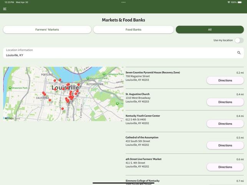
Task: Tap the three-dot multitasking control at top
Action: [x=123, y=2]
